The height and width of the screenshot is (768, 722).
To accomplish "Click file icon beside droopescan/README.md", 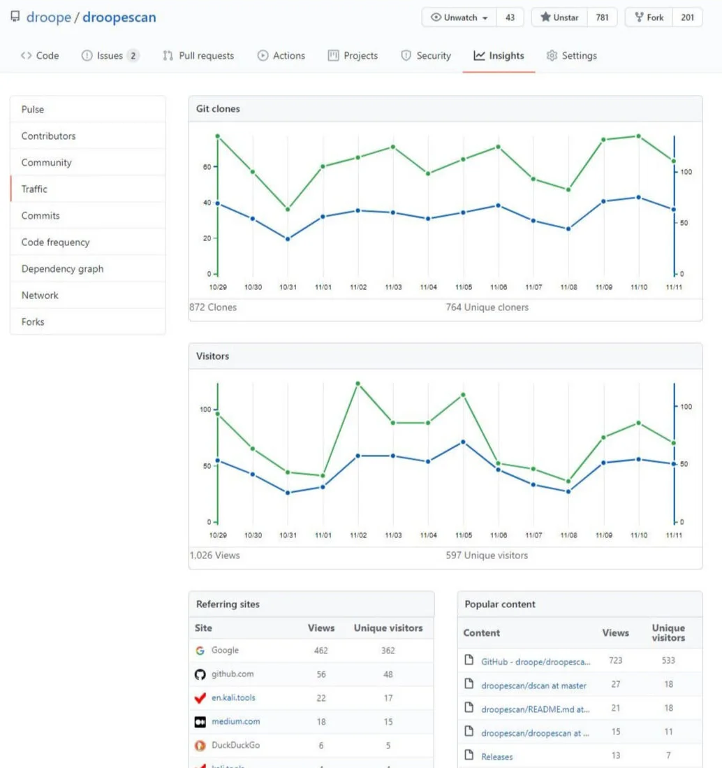I will [x=469, y=707].
